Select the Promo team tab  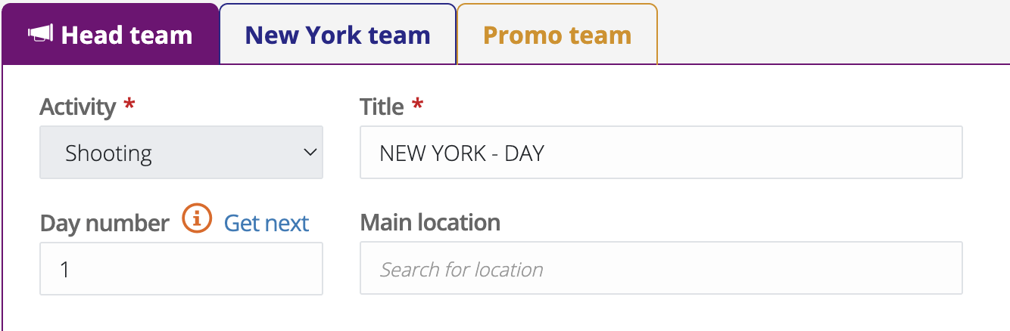click(557, 36)
